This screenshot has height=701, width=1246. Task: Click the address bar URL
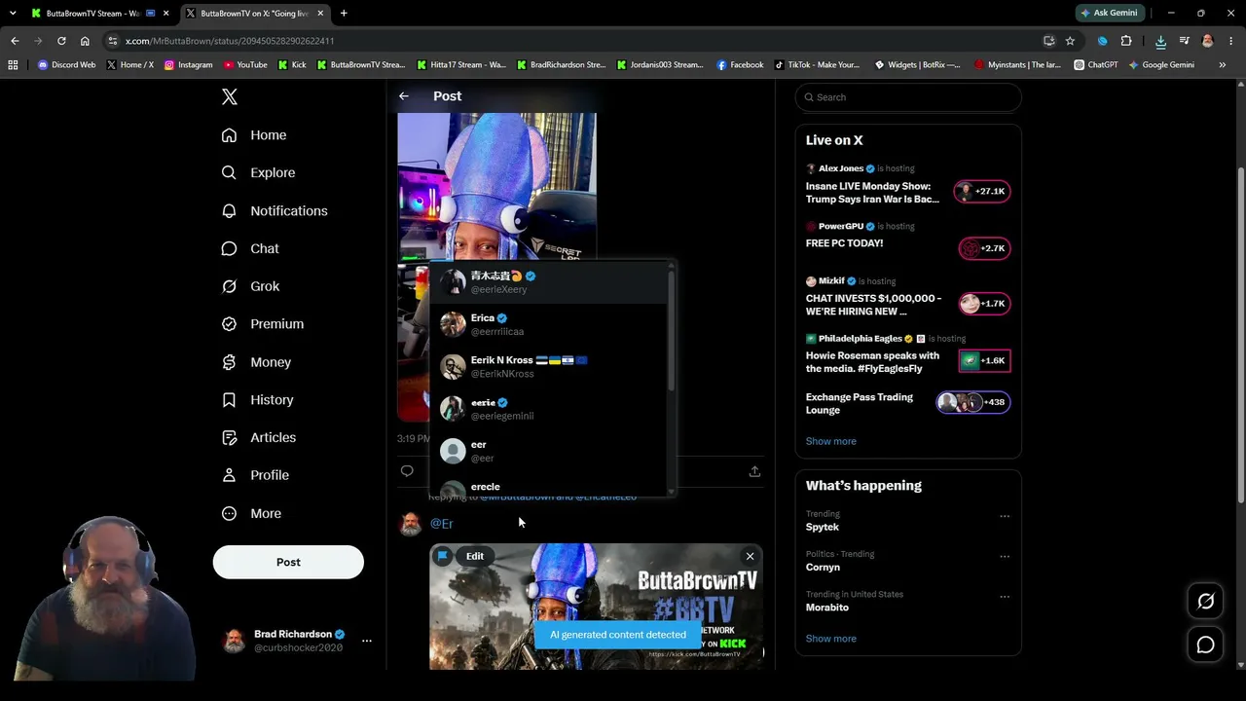(x=230, y=41)
